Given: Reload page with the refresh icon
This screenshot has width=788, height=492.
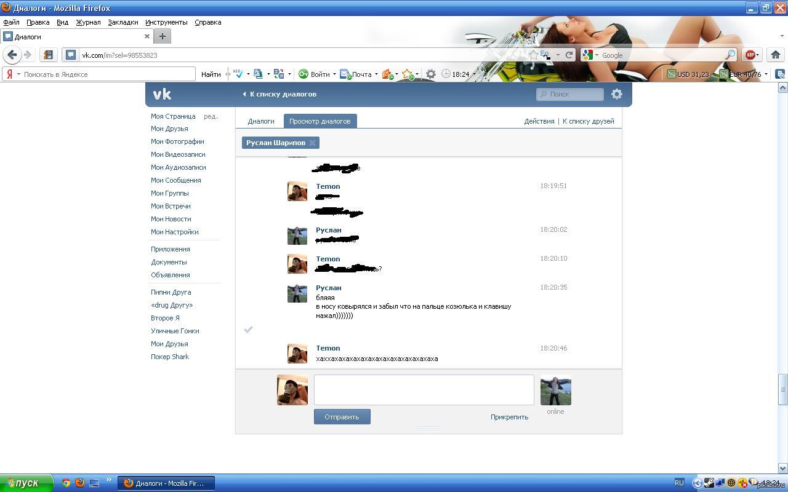Looking at the screenshot, I should point(569,55).
